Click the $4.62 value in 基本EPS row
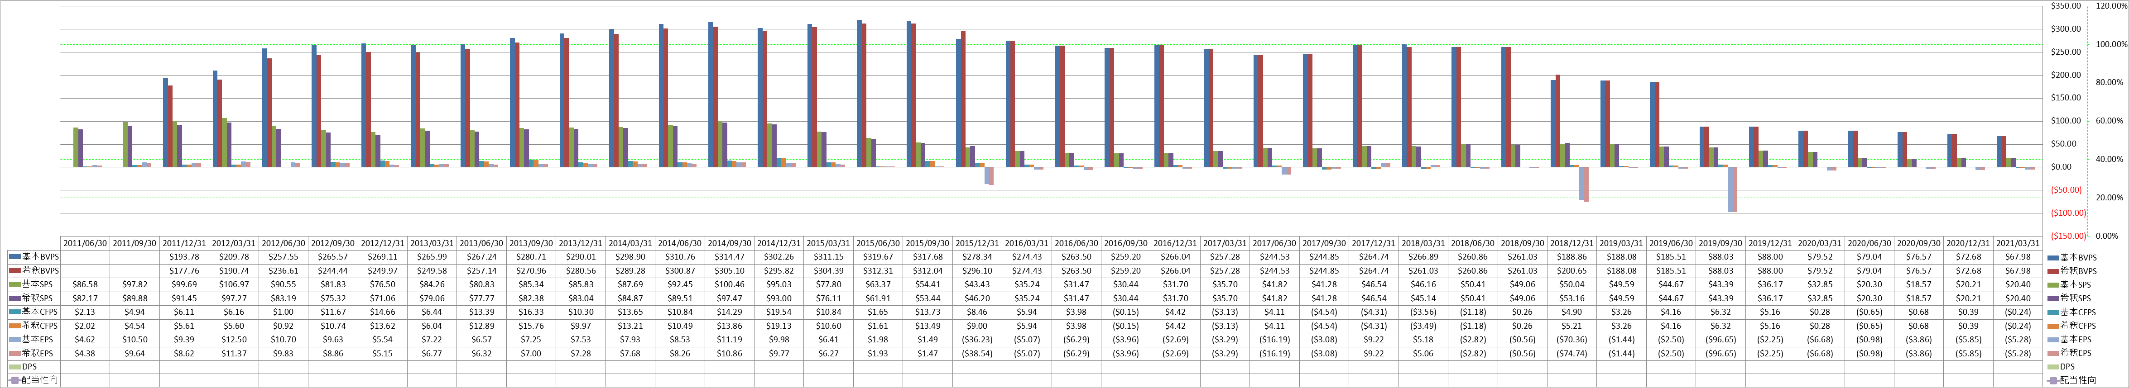The image size is (2129, 388). [x=85, y=339]
